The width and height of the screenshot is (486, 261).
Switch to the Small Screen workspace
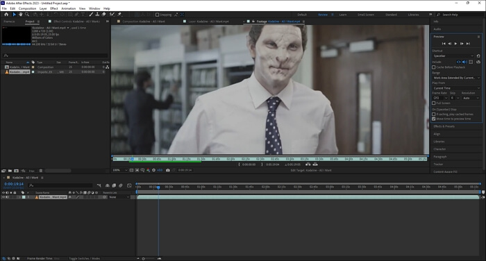click(366, 15)
